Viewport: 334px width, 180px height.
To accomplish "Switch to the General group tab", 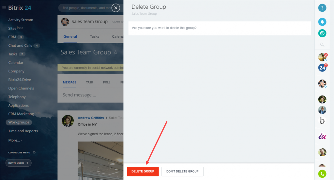I will click(70, 36).
